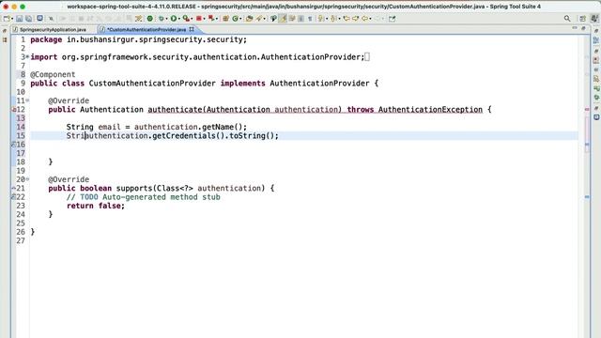This screenshot has width=601, height=338.
Task: Click 'CustomAuthenticationProvider' class name on line 9
Action: 152,84
